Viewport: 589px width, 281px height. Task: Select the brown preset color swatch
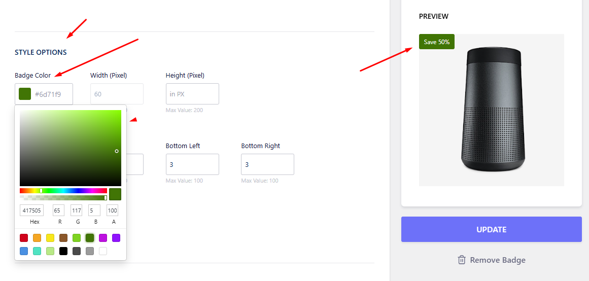(x=63, y=238)
